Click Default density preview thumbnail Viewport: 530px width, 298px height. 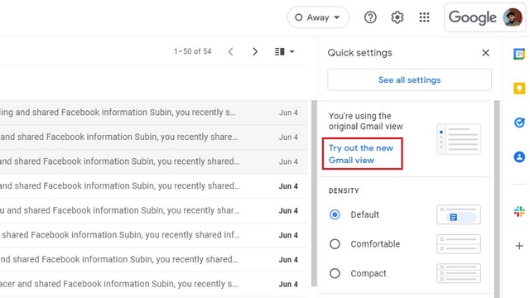click(459, 214)
